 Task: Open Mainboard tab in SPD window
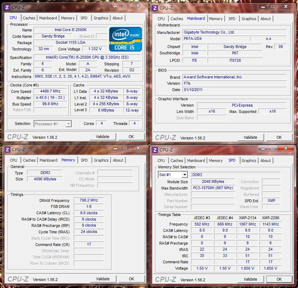(196, 161)
